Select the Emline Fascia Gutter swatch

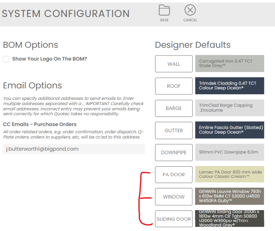pyautogui.click(x=230, y=130)
